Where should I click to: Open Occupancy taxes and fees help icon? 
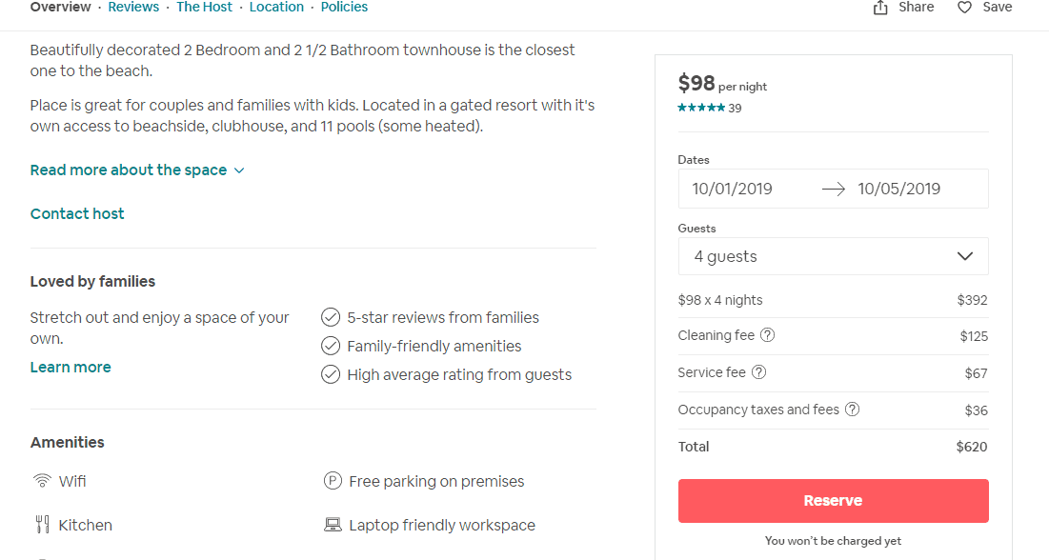click(x=853, y=410)
